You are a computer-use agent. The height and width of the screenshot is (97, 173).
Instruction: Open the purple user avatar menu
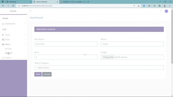(x=166, y=11)
